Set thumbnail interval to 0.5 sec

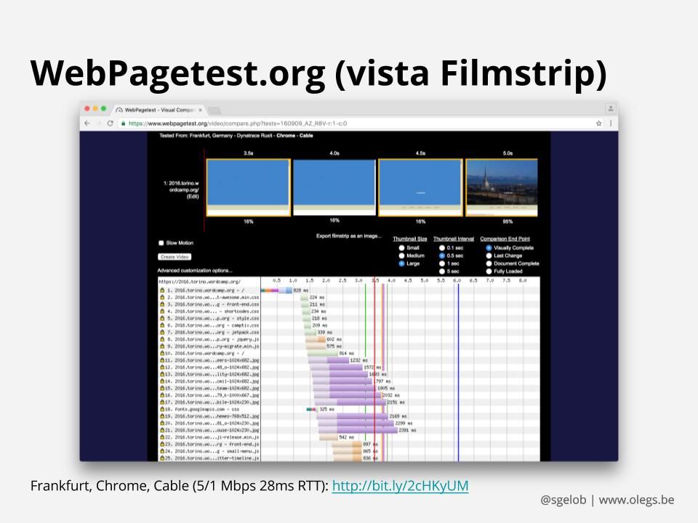pos(442,256)
